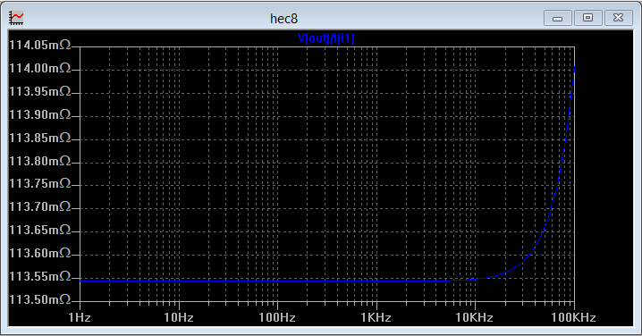Click the 113.95mΩ axis label

pyautogui.click(x=40, y=91)
